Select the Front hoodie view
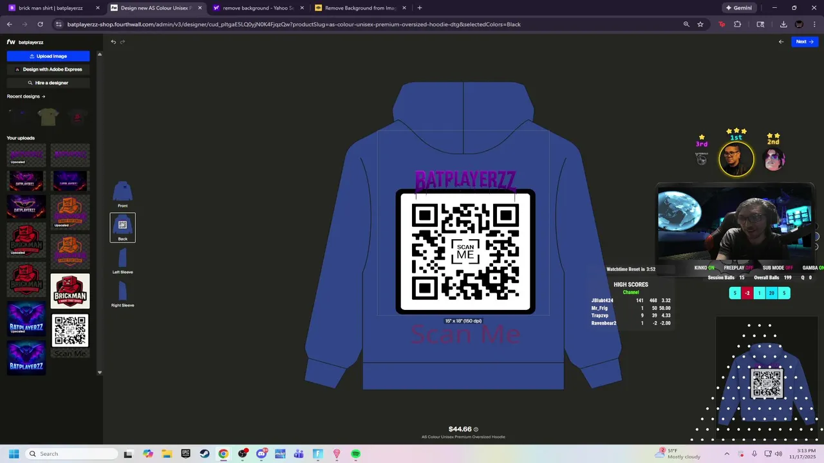 122,194
